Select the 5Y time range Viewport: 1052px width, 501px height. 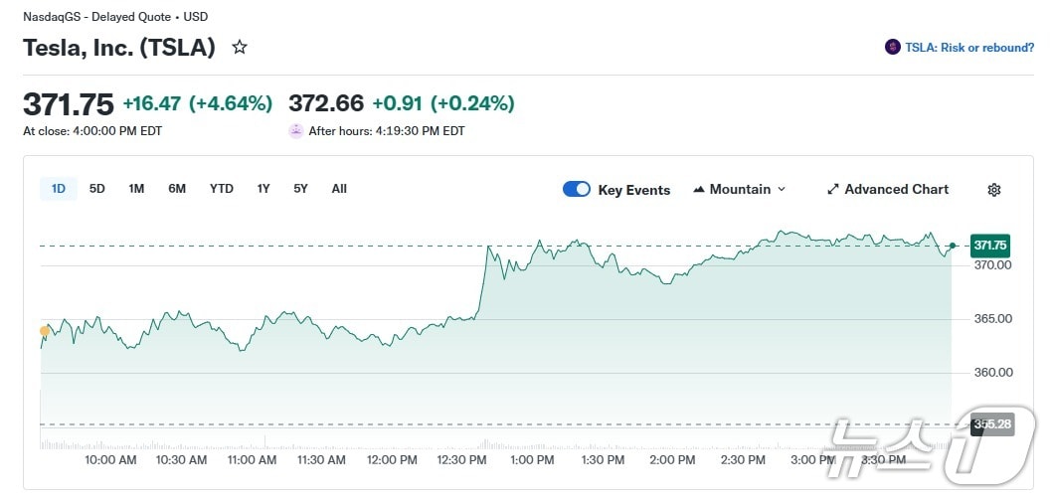point(300,189)
